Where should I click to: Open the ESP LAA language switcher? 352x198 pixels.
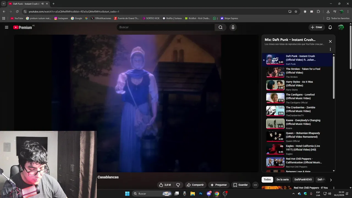coord(318,194)
